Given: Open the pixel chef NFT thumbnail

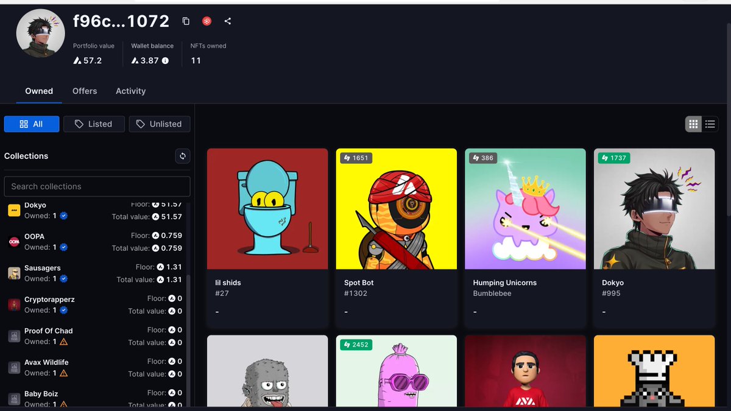Looking at the screenshot, I should (654, 371).
